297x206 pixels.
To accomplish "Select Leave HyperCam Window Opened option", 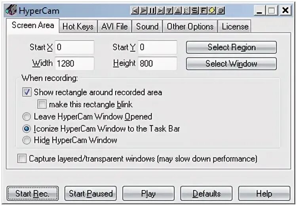I will [x=27, y=116].
